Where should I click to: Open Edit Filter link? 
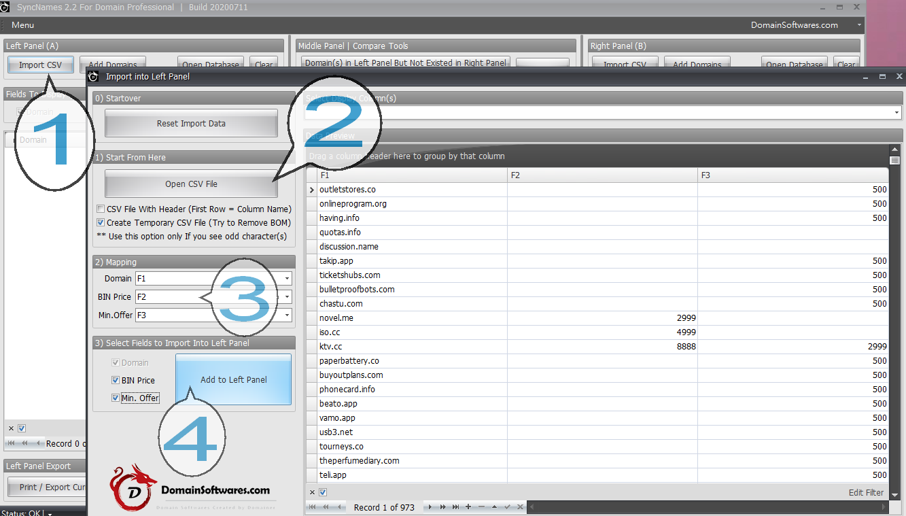pyautogui.click(x=866, y=492)
